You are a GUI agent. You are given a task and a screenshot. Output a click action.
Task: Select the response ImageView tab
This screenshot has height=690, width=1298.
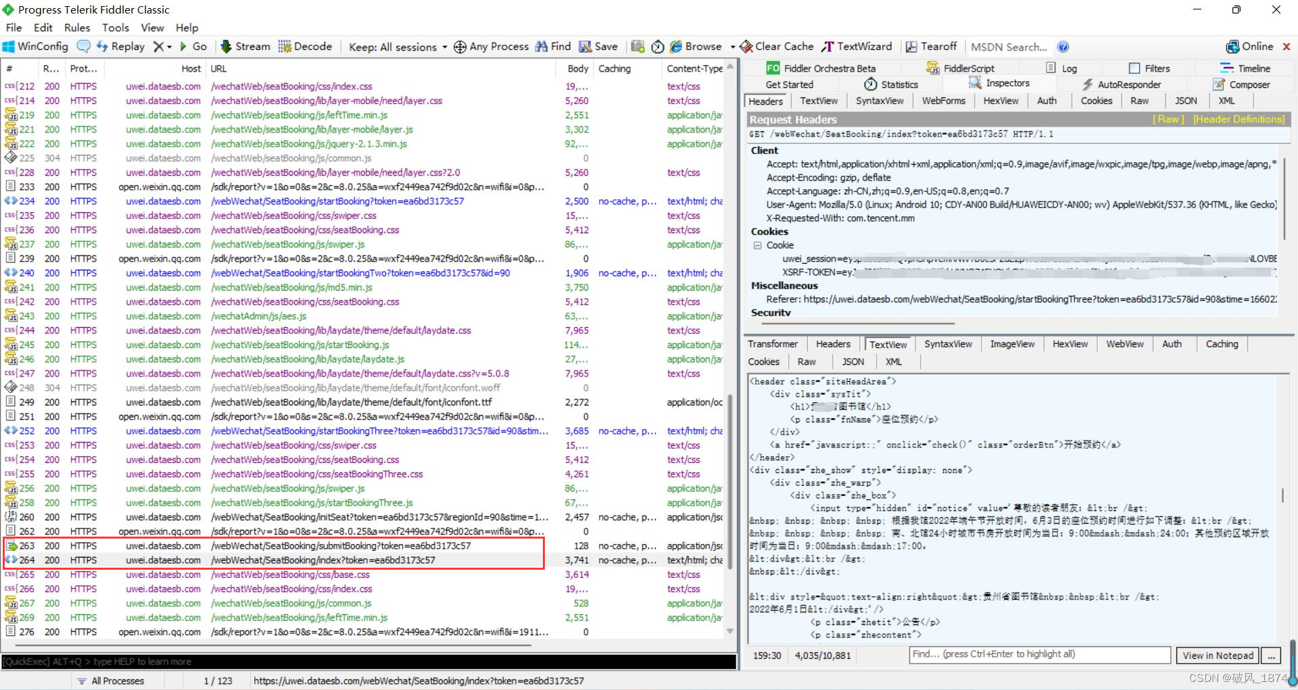tap(1012, 344)
